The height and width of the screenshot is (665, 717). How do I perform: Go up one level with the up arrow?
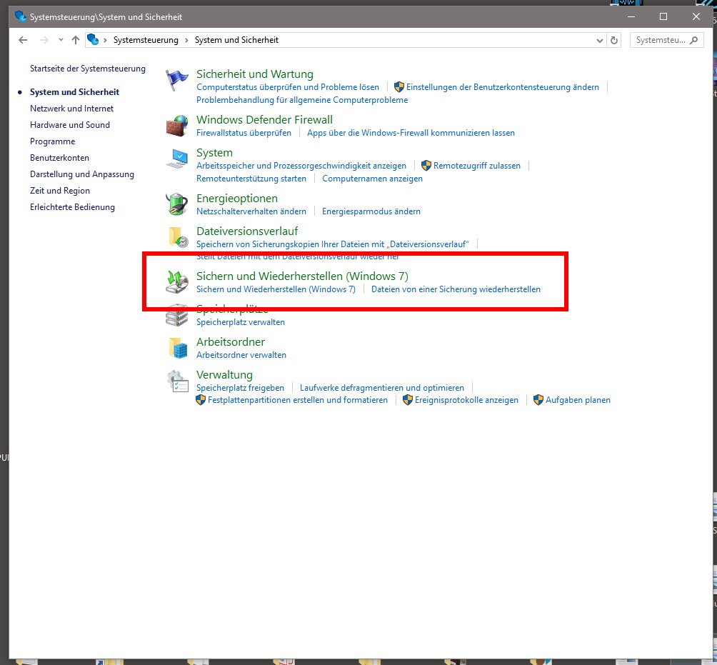pyautogui.click(x=76, y=40)
